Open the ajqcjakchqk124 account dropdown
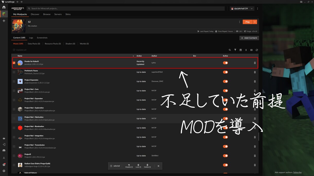Screen dimensions: 314x176 point(242,8)
